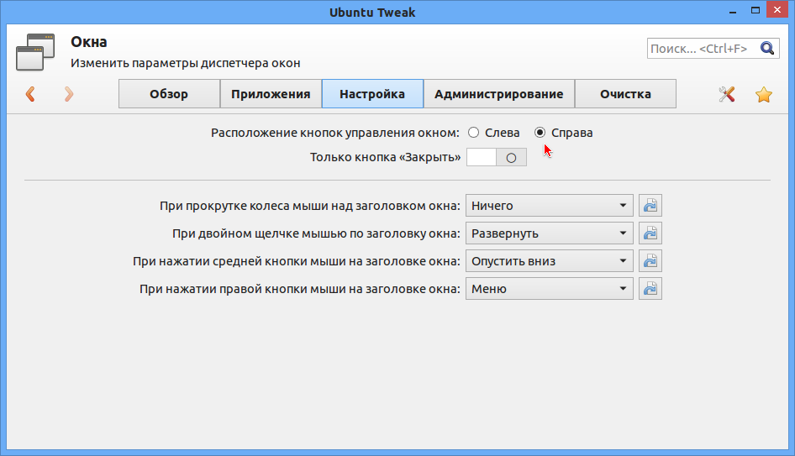The height and width of the screenshot is (456, 795).
Task: Reset right-click titlebar action to default
Action: tap(650, 289)
